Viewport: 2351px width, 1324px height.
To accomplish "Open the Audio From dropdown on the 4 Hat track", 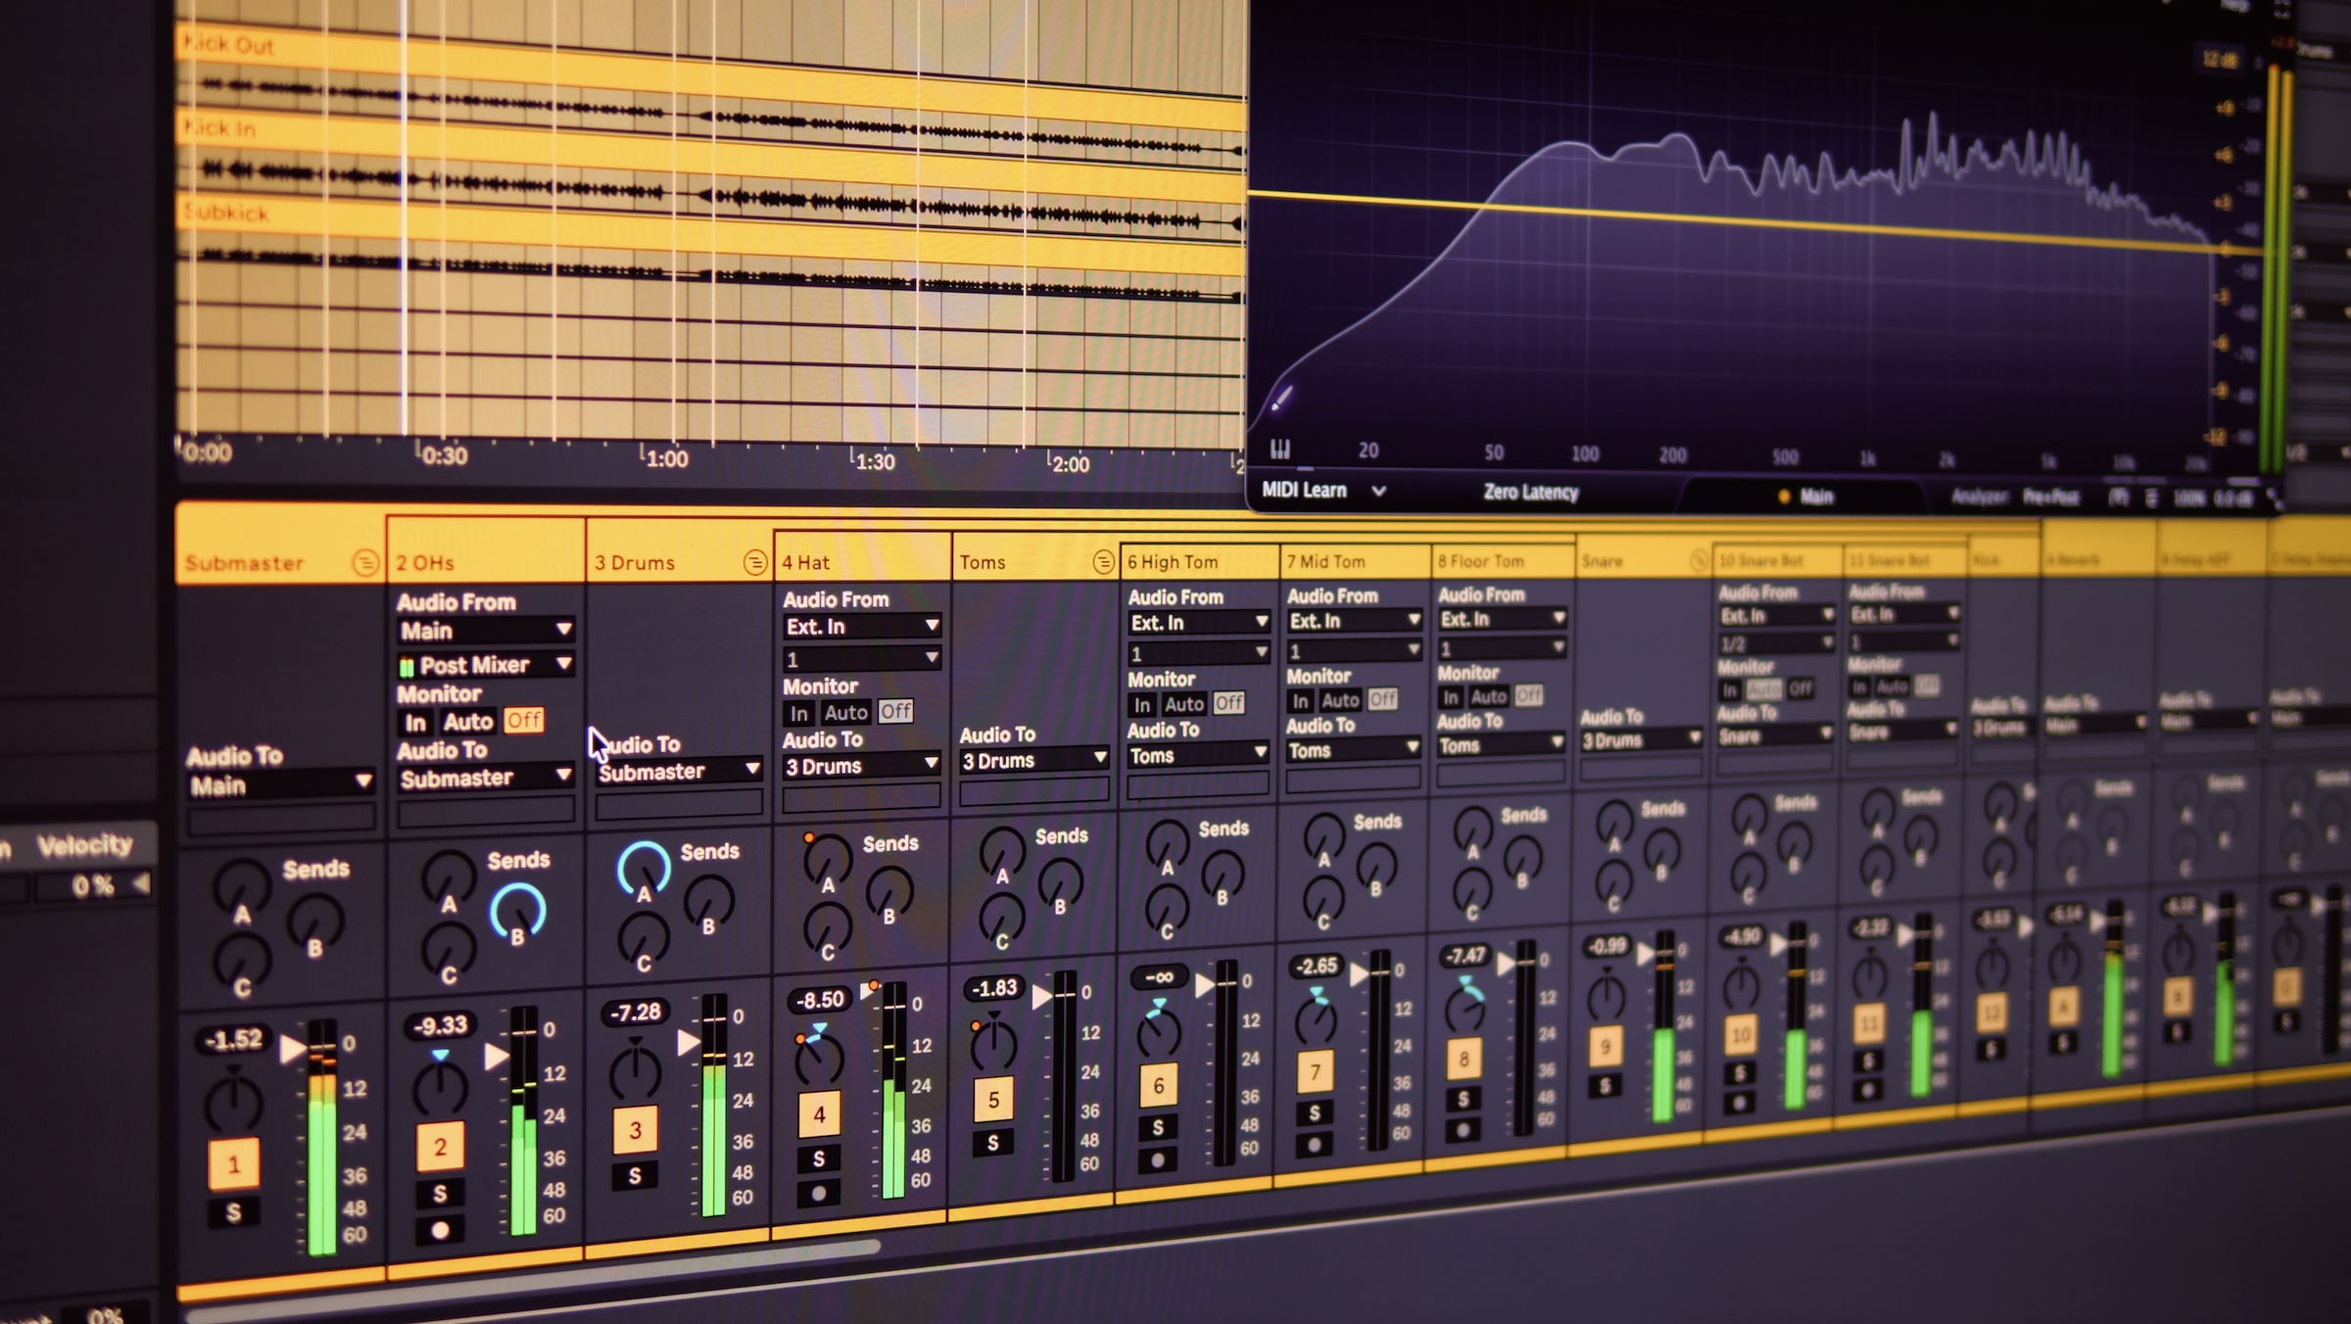I will click(x=862, y=626).
